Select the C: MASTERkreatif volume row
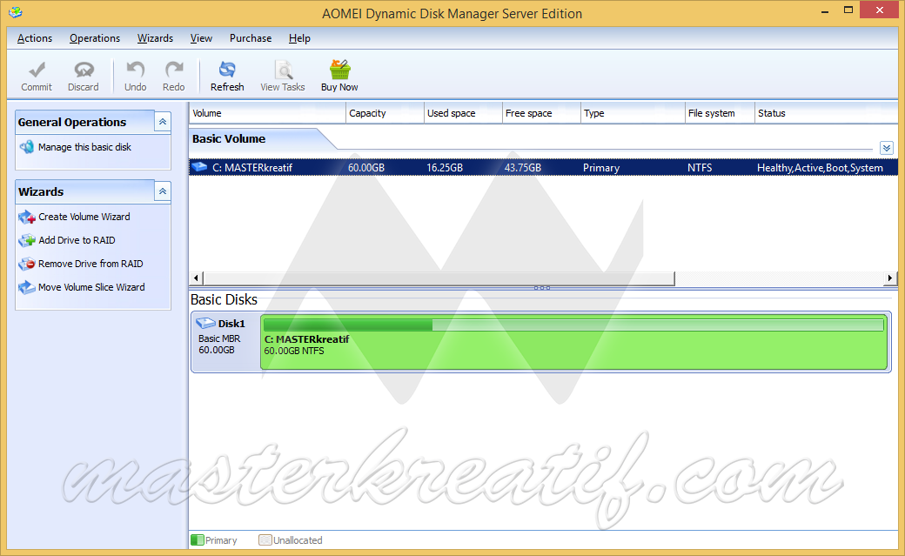This screenshot has height=556, width=905. pos(543,167)
